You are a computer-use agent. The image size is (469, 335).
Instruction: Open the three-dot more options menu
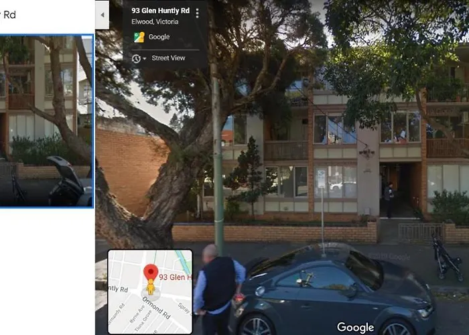(197, 13)
